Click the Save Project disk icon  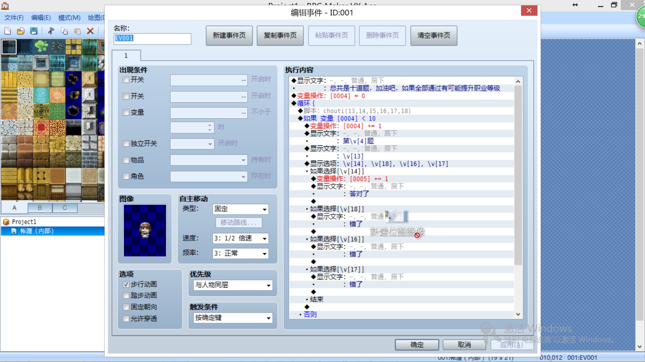pos(34,31)
